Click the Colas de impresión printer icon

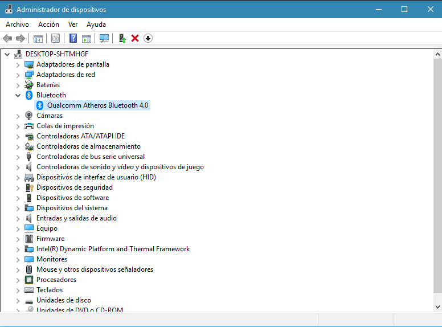pyautogui.click(x=28, y=126)
